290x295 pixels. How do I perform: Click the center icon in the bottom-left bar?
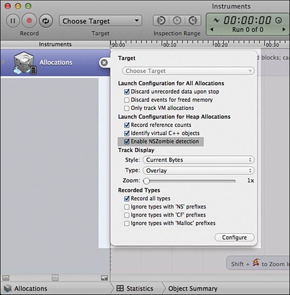[x=55, y=278]
